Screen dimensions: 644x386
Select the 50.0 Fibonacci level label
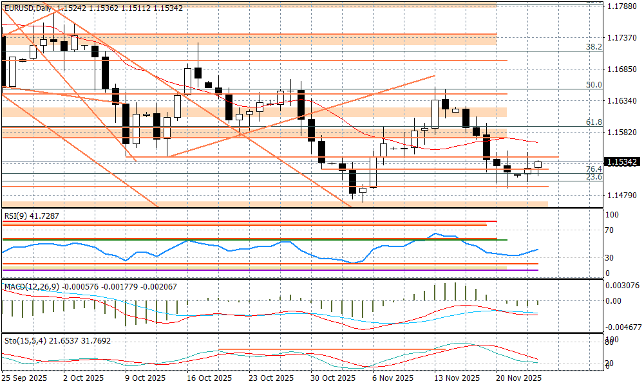click(593, 85)
